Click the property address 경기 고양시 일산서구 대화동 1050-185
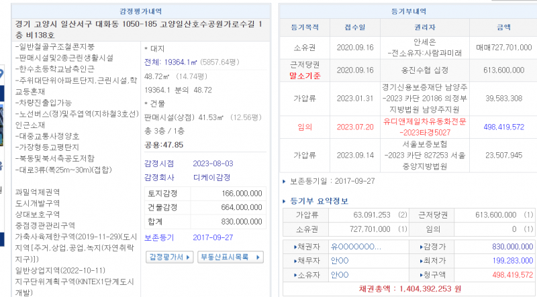537x297 pixels. 86,24
